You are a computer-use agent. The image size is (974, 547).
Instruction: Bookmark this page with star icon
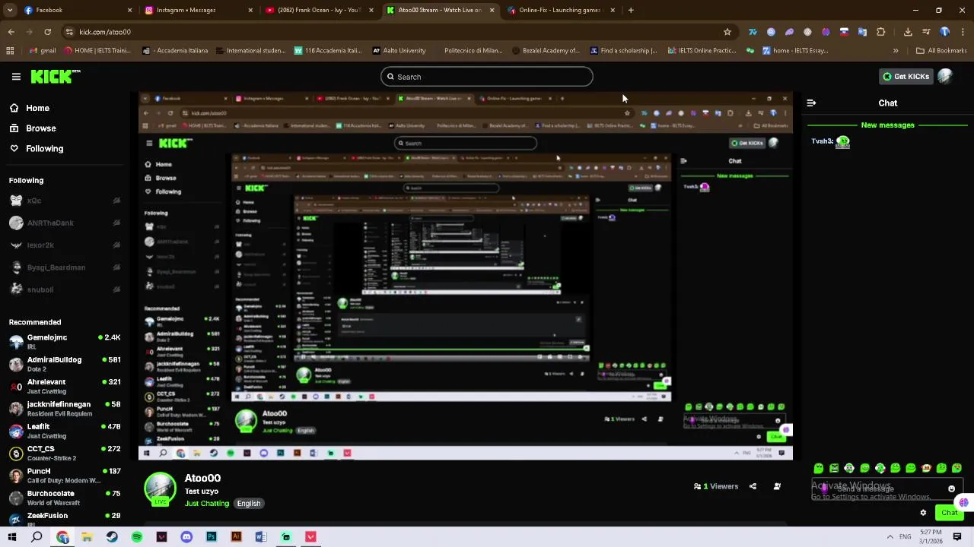[x=727, y=32]
